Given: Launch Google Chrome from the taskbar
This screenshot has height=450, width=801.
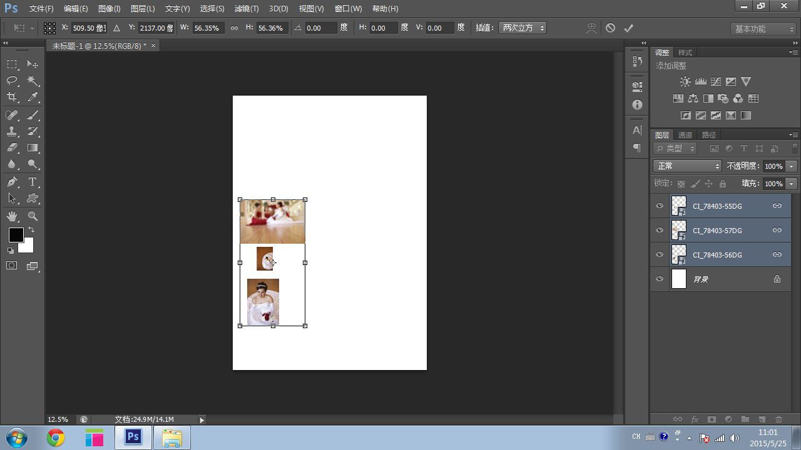Looking at the screenshot, I should tap(56, 437).
